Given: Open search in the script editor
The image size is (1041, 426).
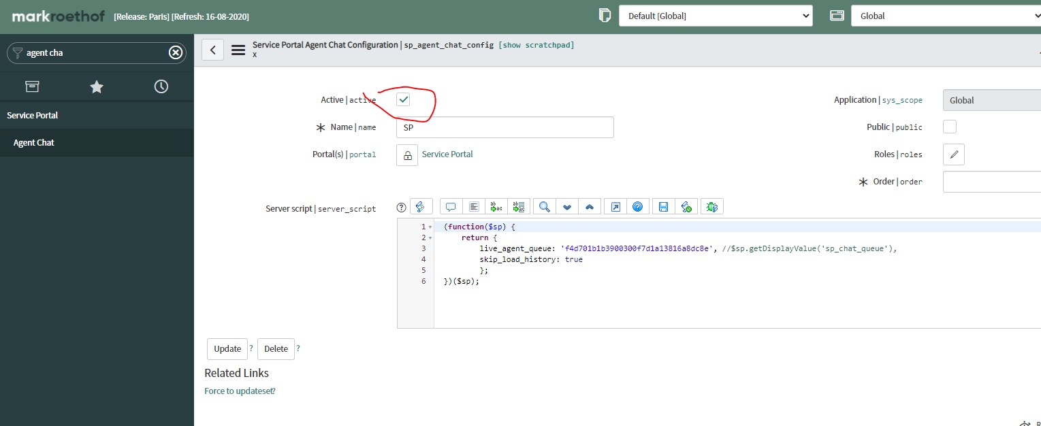Looking at the screenshot, I should click(x=545, y=207).
